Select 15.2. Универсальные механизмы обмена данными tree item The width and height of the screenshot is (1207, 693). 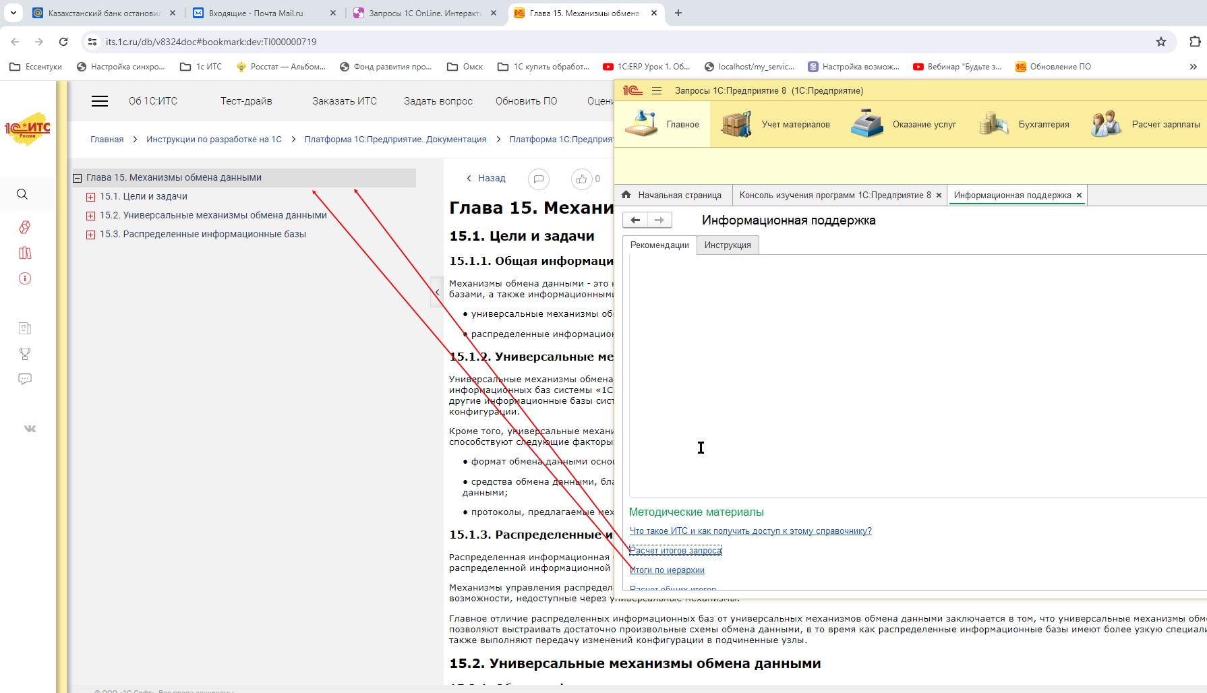coord(213,216)
